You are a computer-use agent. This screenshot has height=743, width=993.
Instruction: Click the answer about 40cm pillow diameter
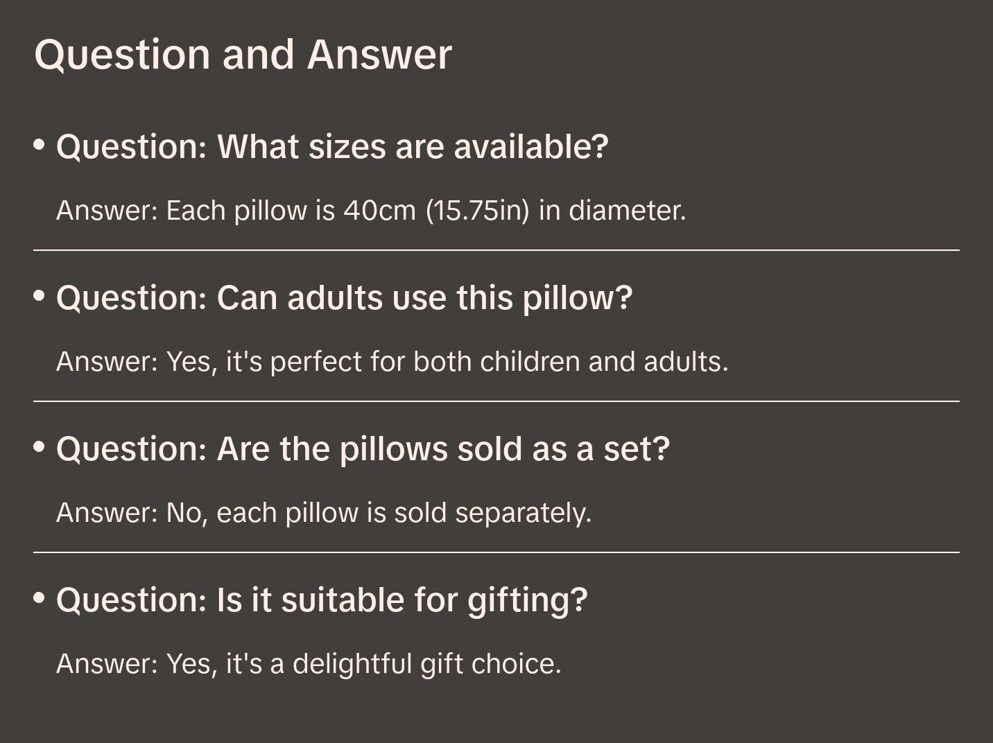[x=371, y=211]
